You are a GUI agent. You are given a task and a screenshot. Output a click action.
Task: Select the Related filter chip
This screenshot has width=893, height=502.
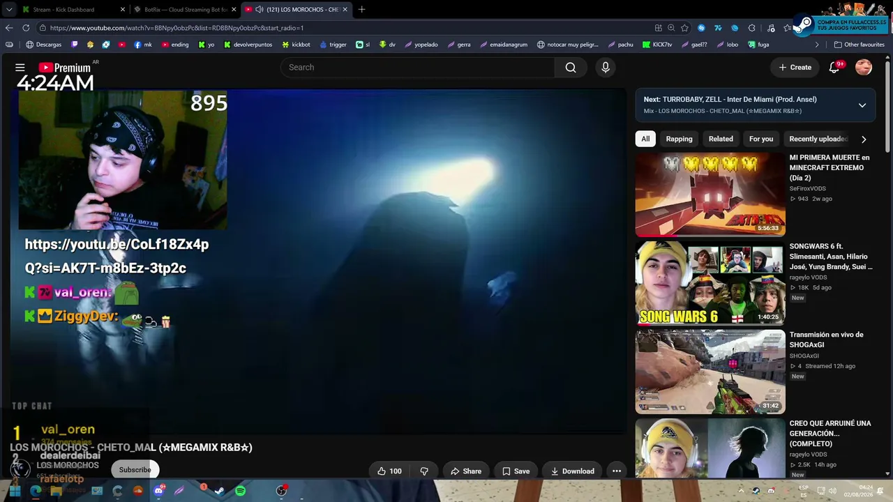coord(721,139)
